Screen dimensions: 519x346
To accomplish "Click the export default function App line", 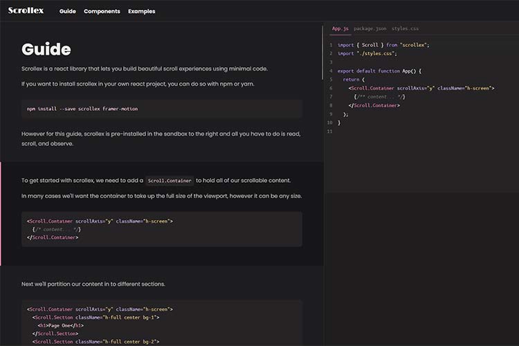I will coord(379,71).
